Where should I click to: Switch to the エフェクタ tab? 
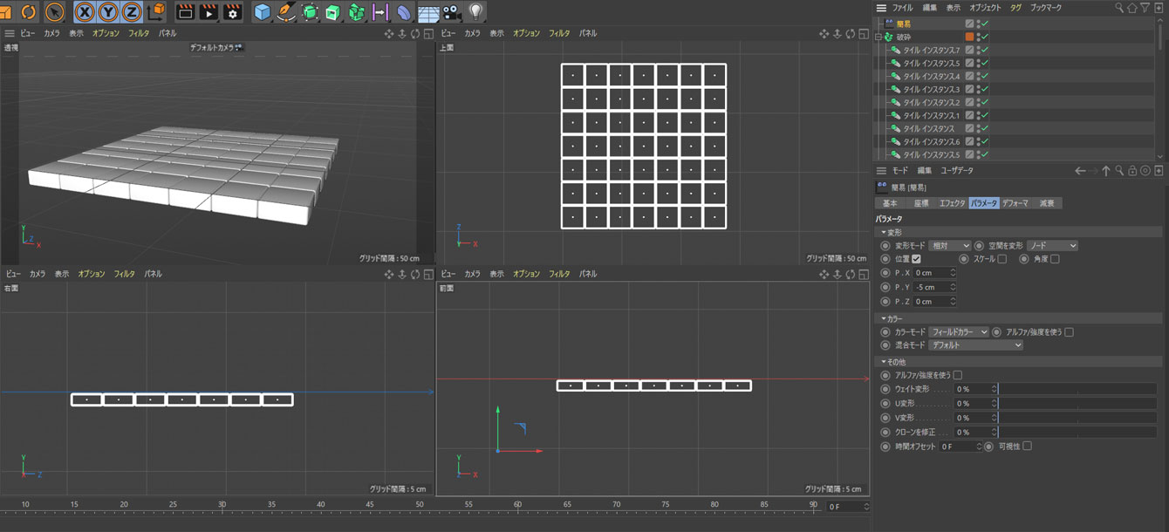951,203
